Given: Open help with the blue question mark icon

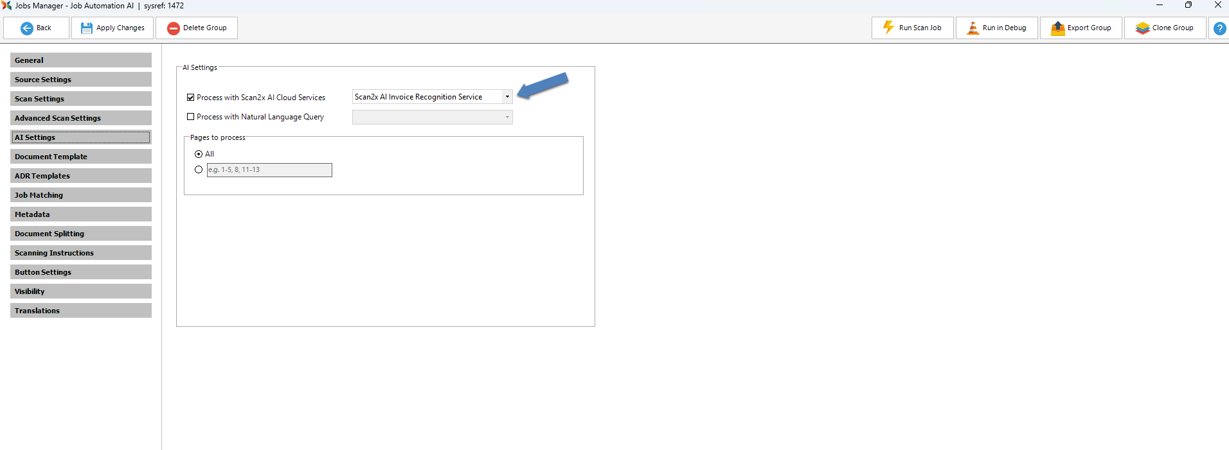Looking at the screenshot, I should click(x=1219, y=28).
